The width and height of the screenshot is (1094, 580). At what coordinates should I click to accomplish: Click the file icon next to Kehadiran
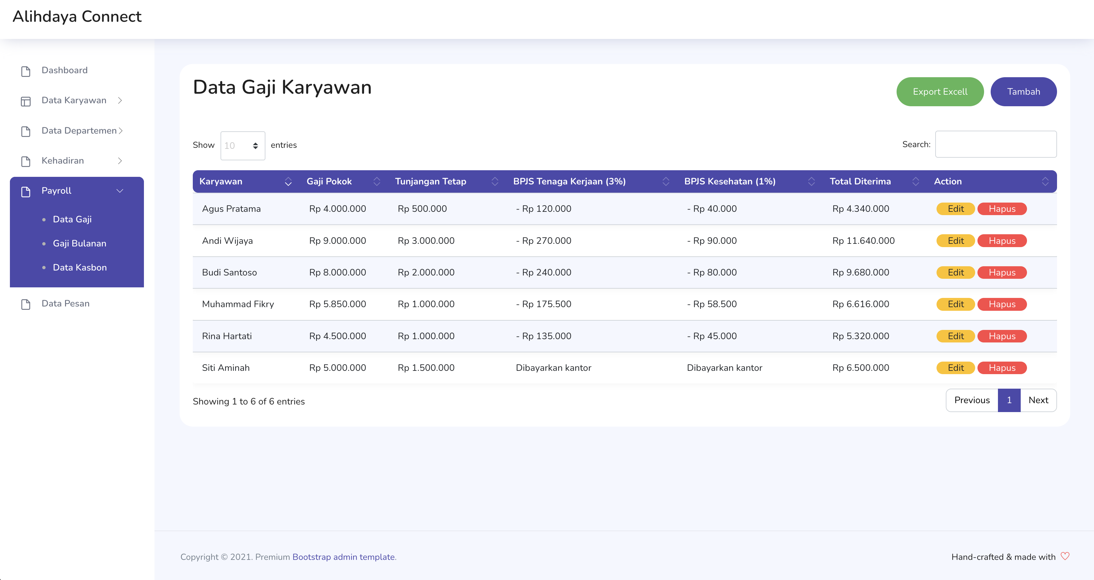point(25,161)
